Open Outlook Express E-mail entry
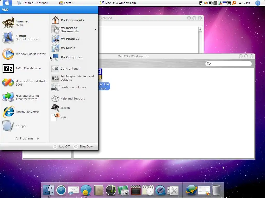 click(x=25, y=38)
